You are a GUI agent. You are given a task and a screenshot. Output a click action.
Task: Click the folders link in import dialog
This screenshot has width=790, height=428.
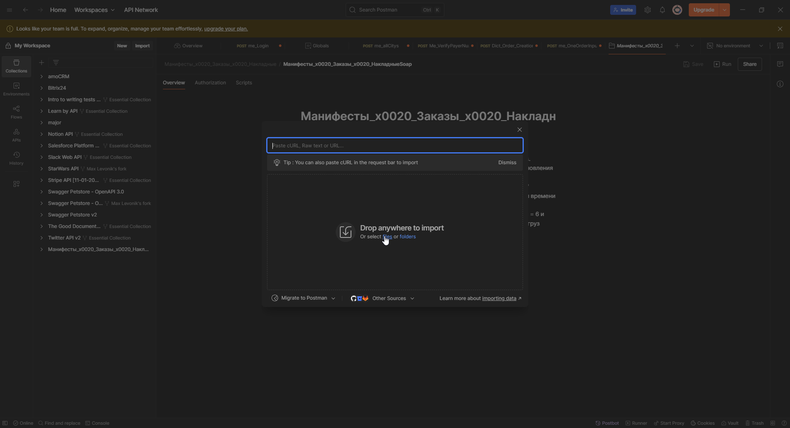408,237
